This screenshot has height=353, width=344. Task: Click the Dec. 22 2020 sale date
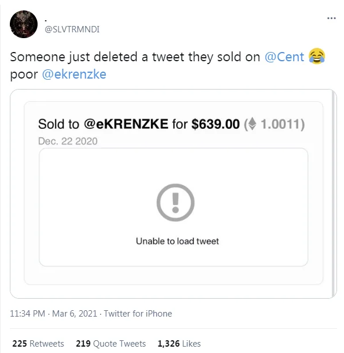pos(68,141)
